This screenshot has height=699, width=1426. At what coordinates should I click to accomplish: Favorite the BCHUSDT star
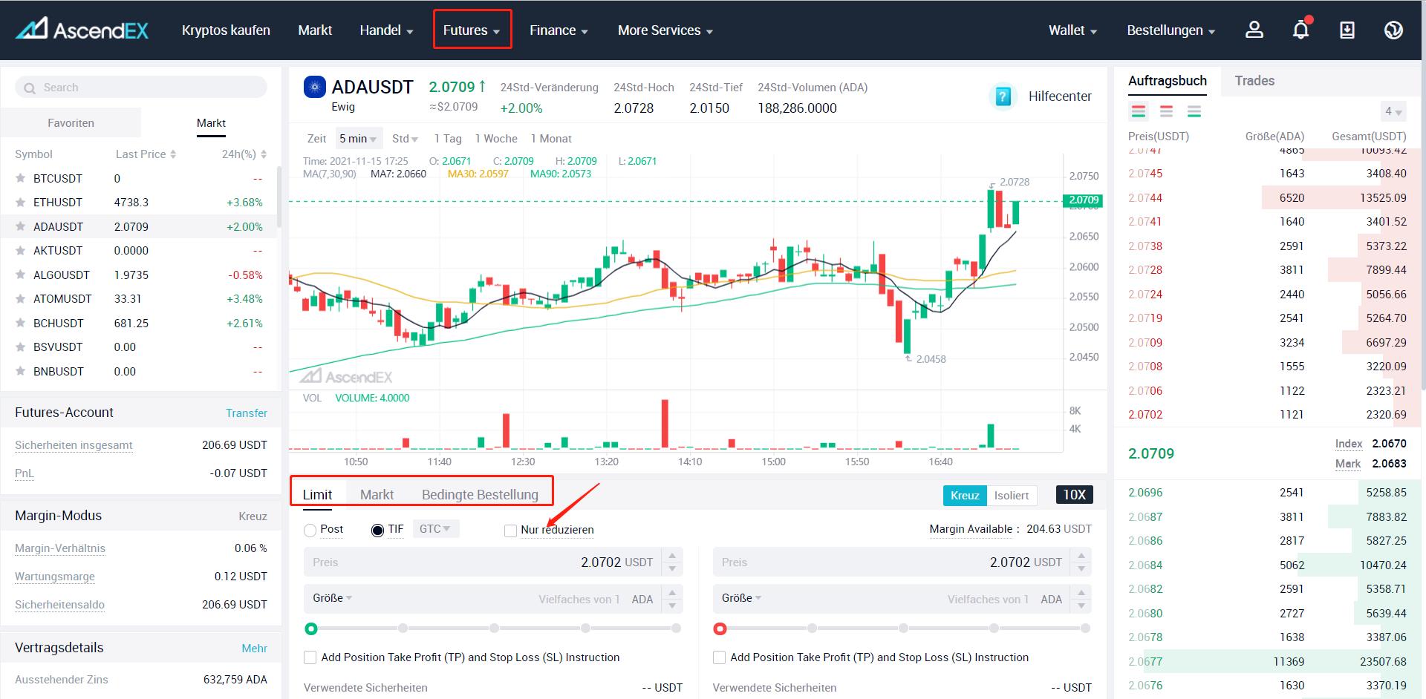point(20,323)
